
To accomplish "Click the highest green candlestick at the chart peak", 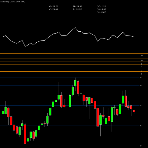I will click(75, 83).
